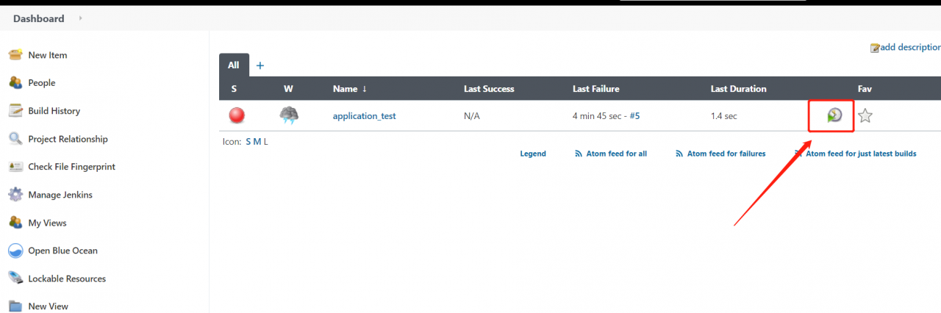Click the red failed status ball

click(x=236, y=115)
